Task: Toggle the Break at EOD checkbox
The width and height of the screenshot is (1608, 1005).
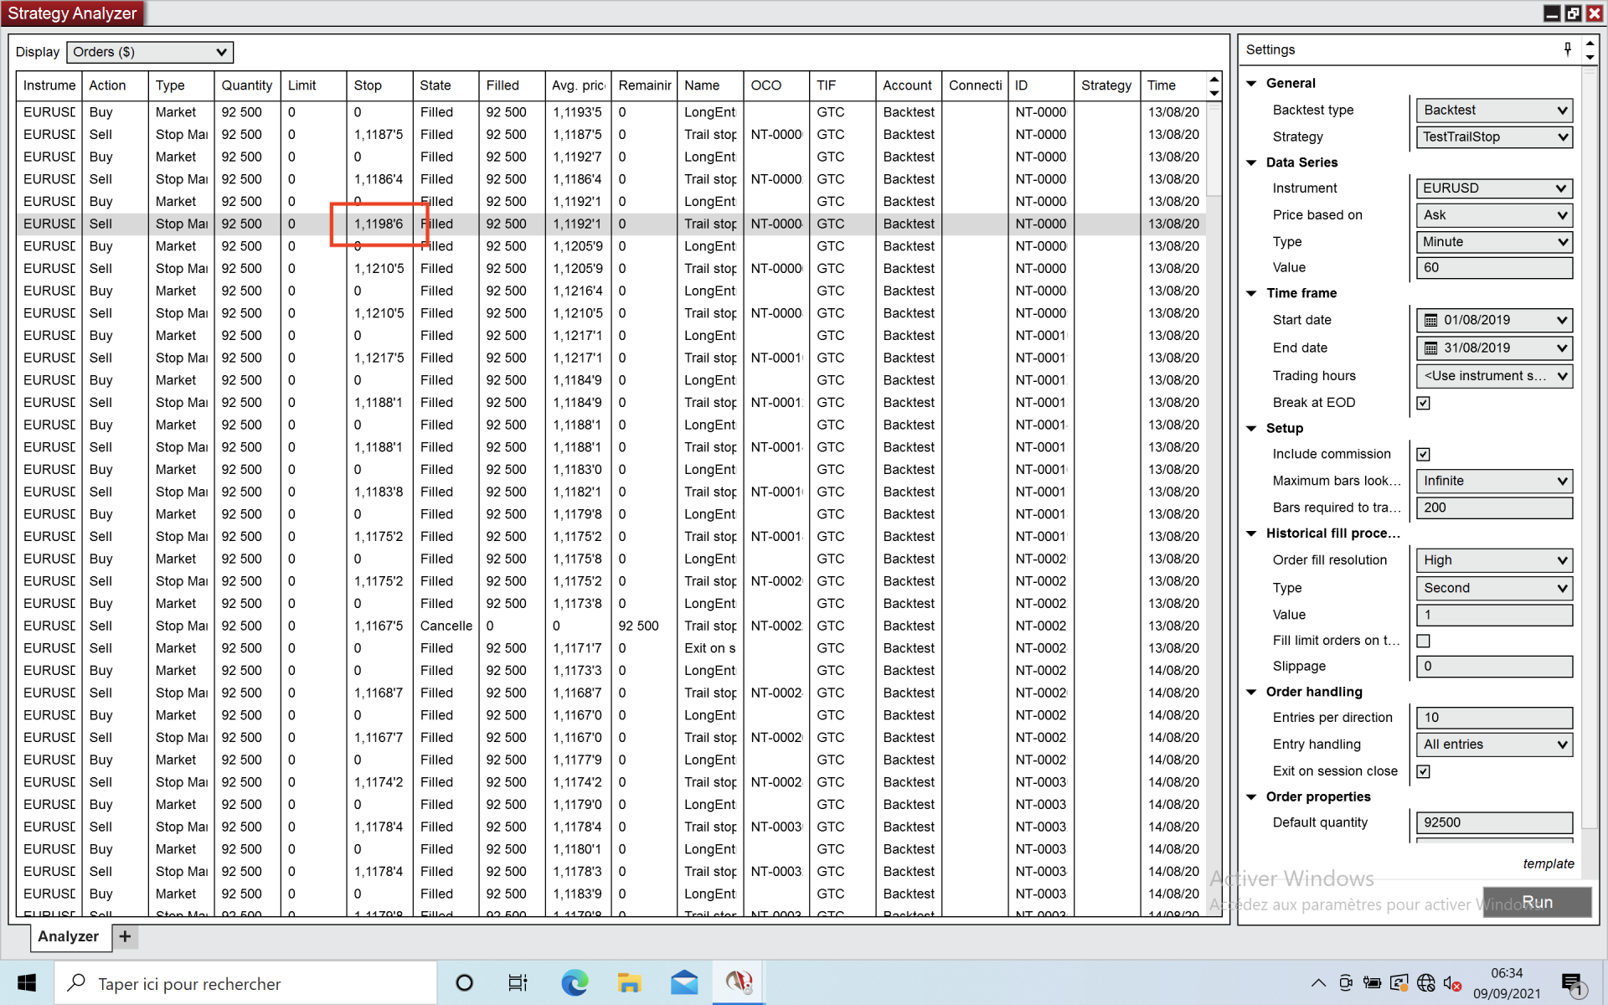Action: pos(1423,403)
